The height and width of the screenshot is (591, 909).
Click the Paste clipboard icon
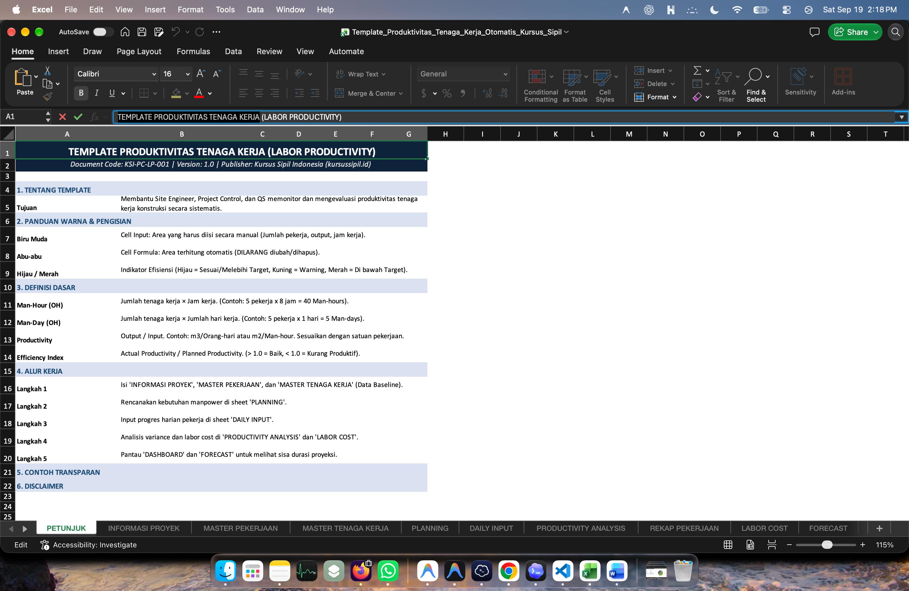22,77
